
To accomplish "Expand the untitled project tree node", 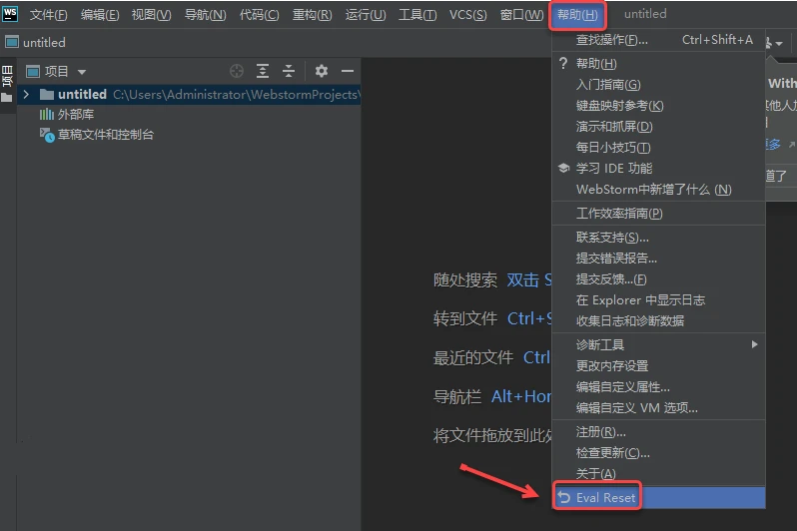I will pos(26,94).
